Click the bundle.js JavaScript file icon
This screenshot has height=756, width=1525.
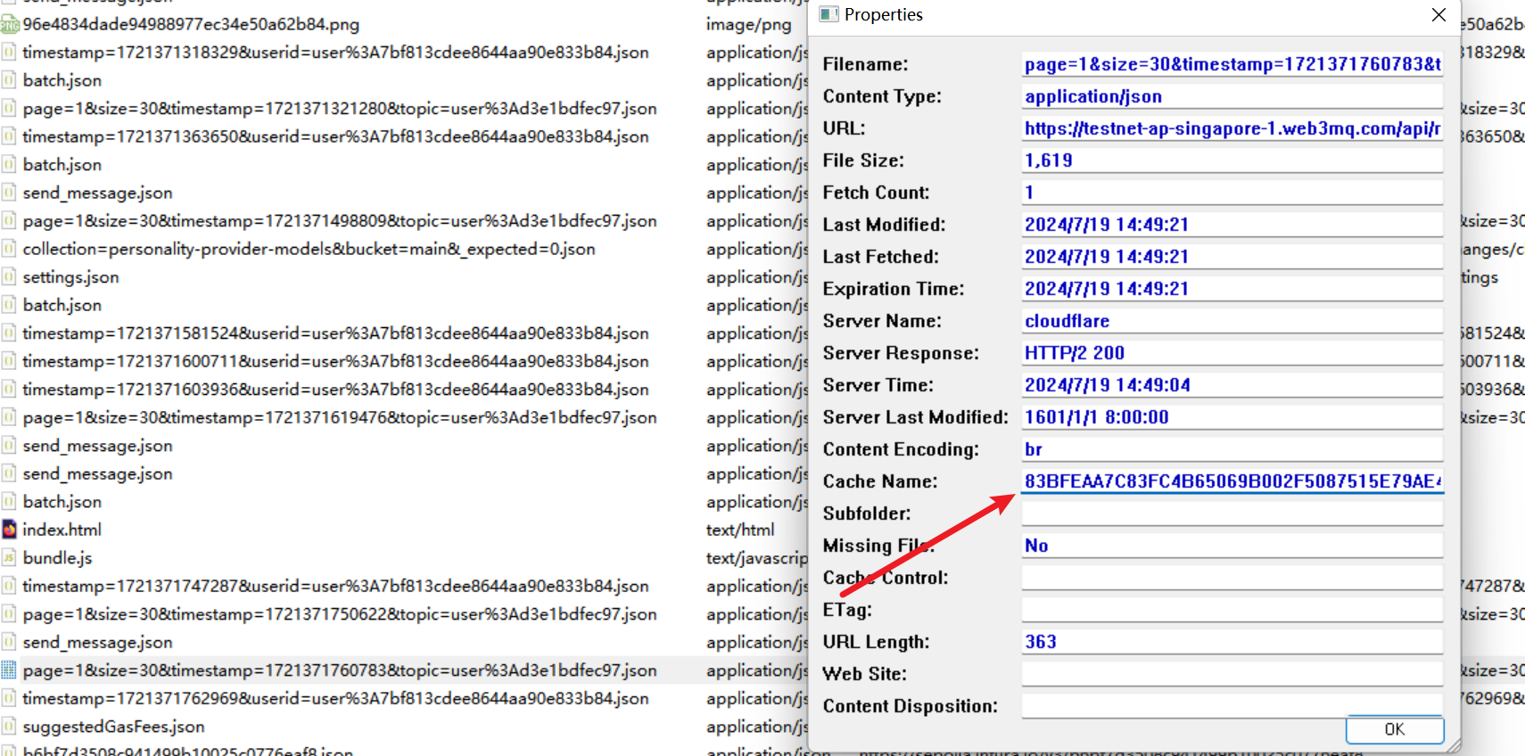click(x=10, y=558)
